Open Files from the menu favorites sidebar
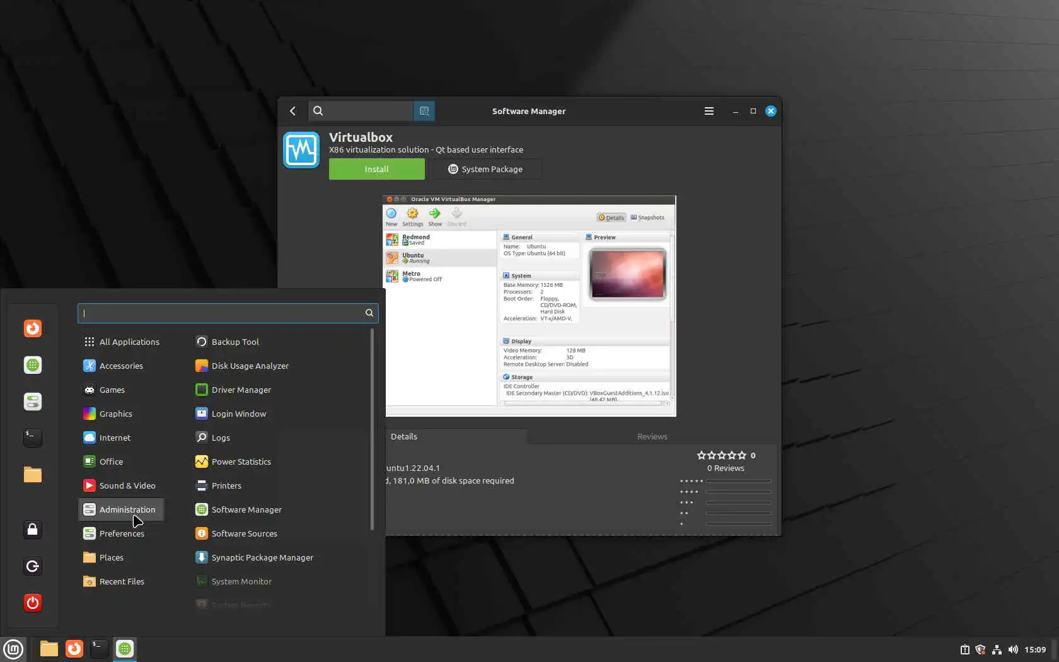Viewport: 1059px width, 662px height. point(33,475)
